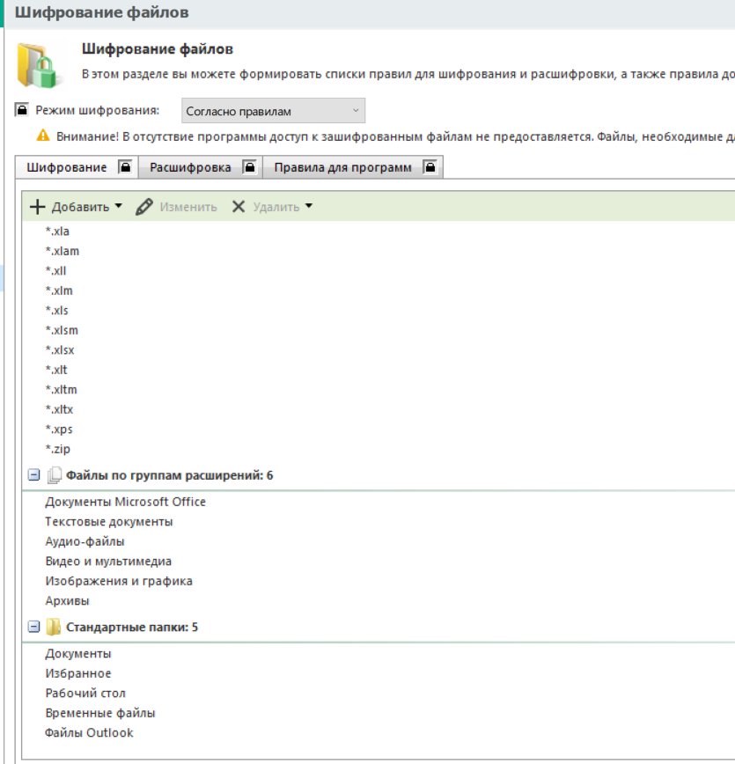The image size is (735, 764).
Task: Select the *.xlt extension row
Action: [379, 370]
